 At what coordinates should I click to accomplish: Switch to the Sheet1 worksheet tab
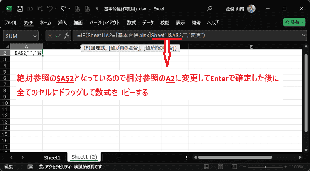(52, 157)
